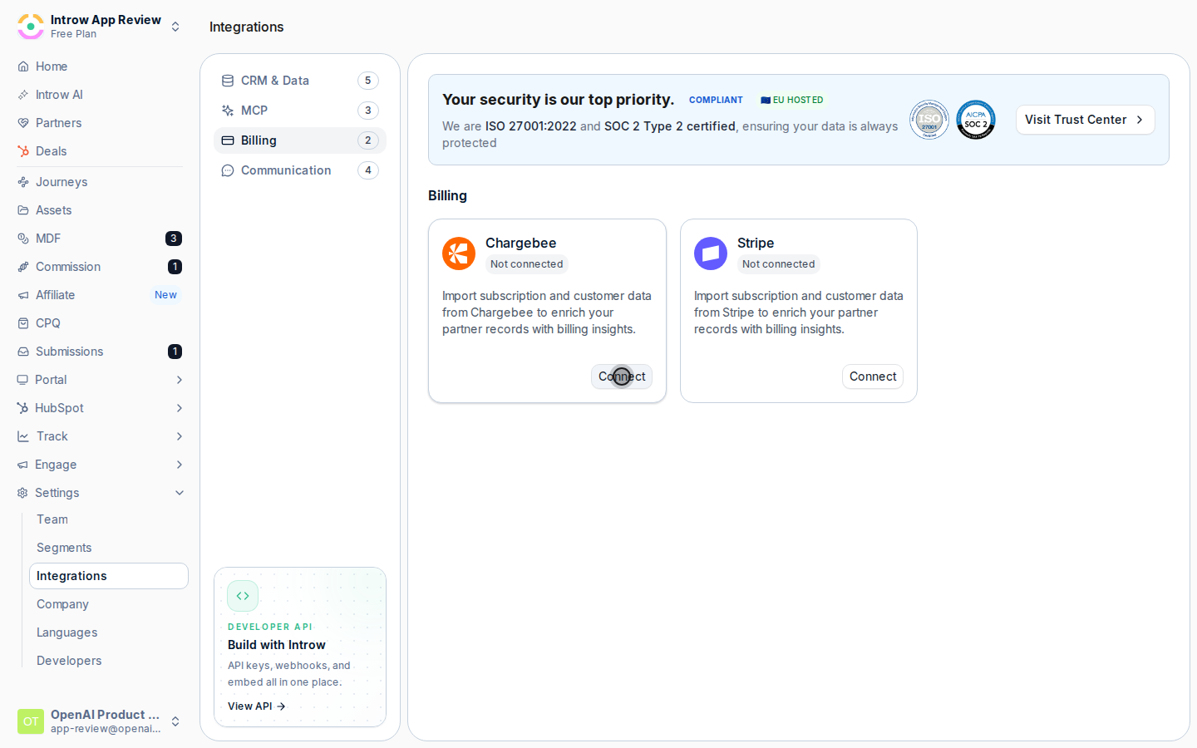Click the Deals HubSpot icon
1197x748 pixels.
[x=23, y=151]
